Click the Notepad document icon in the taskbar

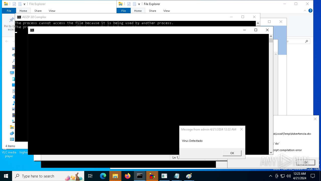pos(177,176)
